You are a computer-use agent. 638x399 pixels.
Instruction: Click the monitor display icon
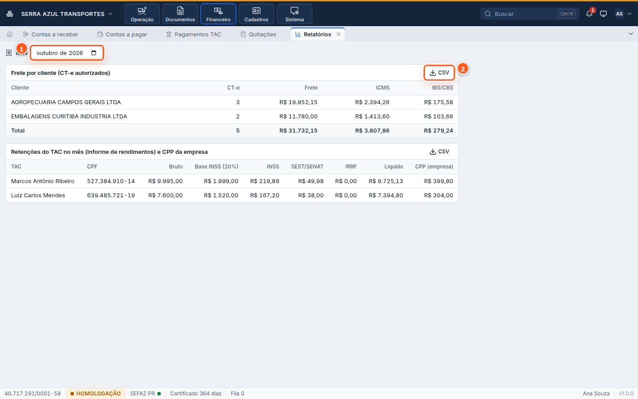click(603, 14)
